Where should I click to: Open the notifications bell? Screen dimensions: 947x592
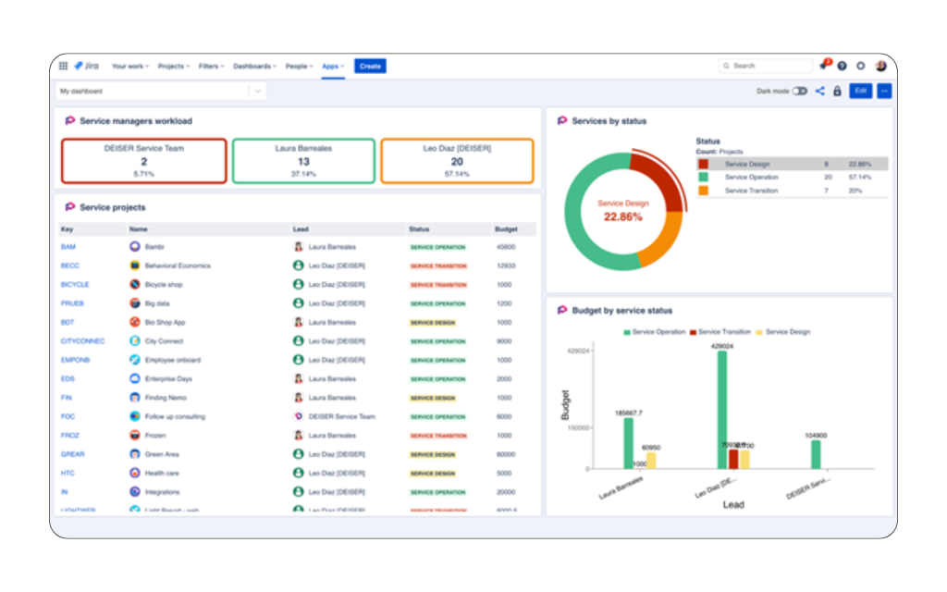coord(823,66)
